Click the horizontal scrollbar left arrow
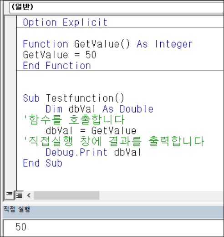 pos(29,195)
